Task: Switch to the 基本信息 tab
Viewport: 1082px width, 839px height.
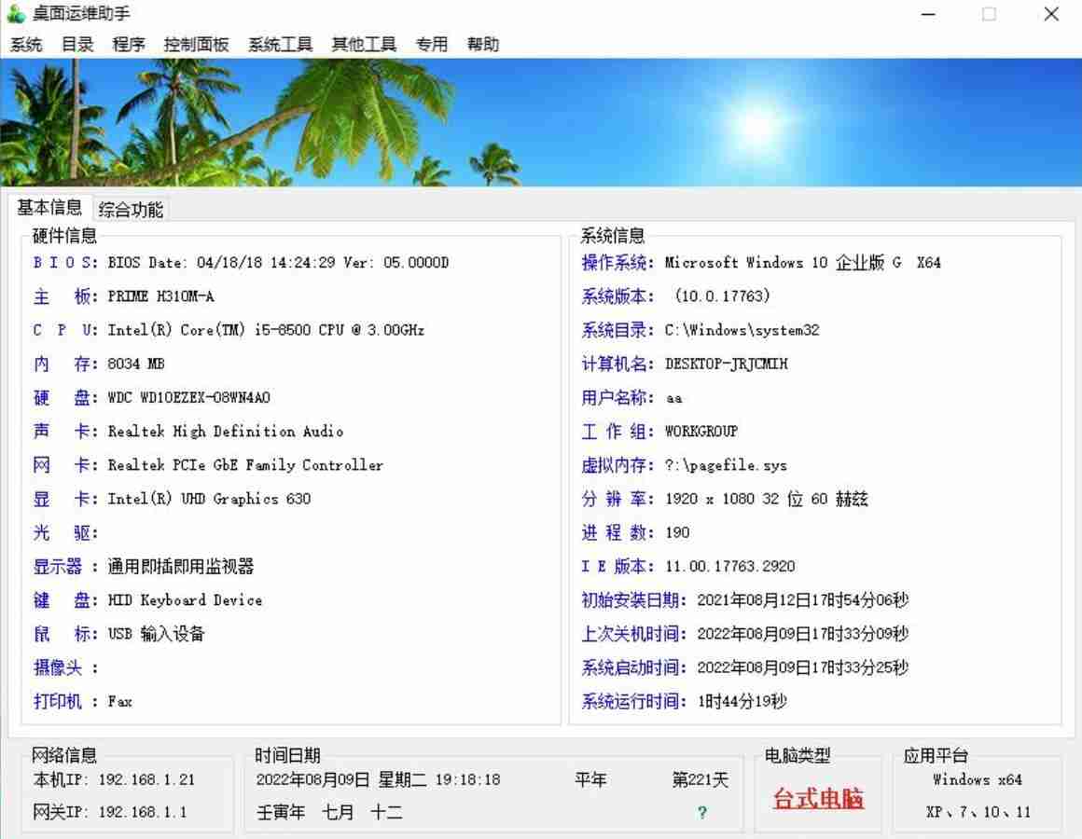Action: click(49, 208)
